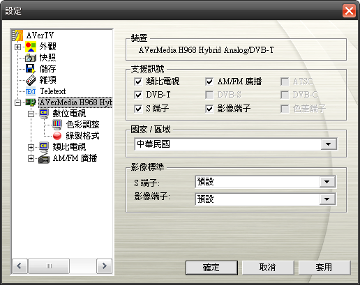The image size is (360, 285).
Task: Select the 儲存 tree item
Action: (47, 69)
